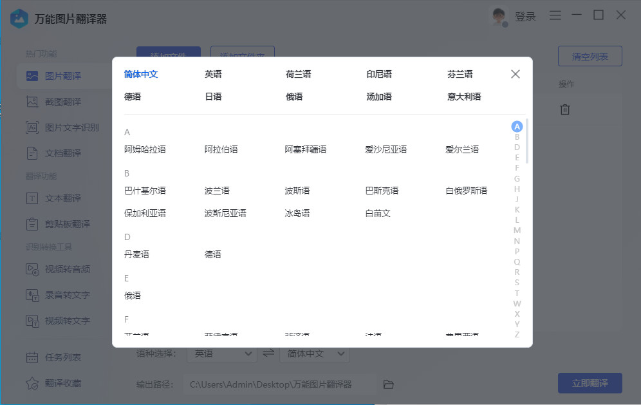Click the trash icon under 操作 column
Screen dimensions: 641x405
[565, 109]
